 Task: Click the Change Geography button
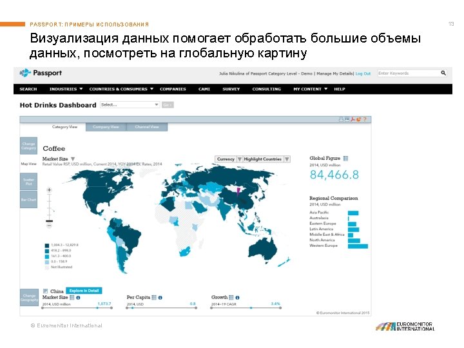coord(29,298)
